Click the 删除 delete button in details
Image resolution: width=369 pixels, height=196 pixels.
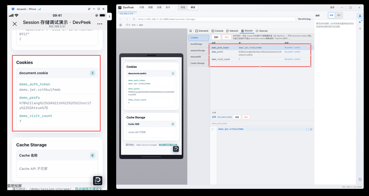click(246, 117)
